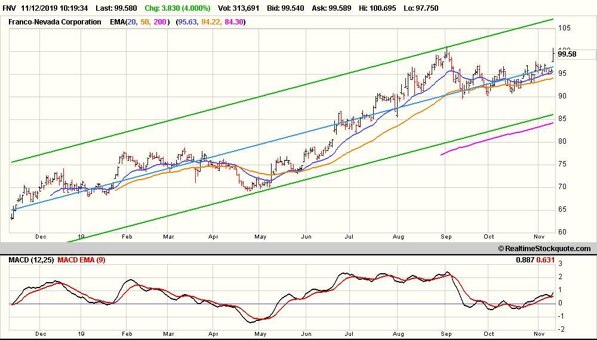Click Apr on the price chart date axis
This screenshot has height=340, width=597.
coord(213,237)
